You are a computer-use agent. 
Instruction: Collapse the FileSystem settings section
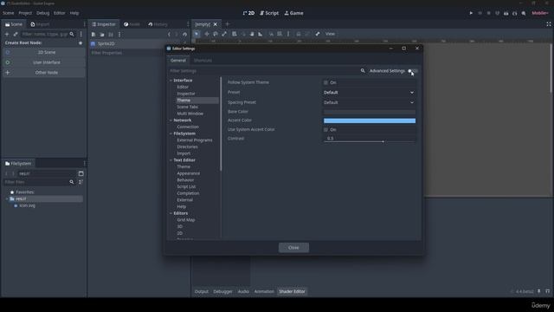(171, 133)
